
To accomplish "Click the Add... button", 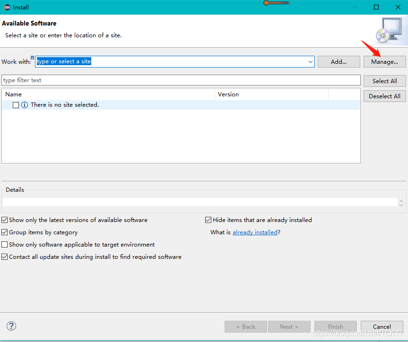I will (339, 61).
